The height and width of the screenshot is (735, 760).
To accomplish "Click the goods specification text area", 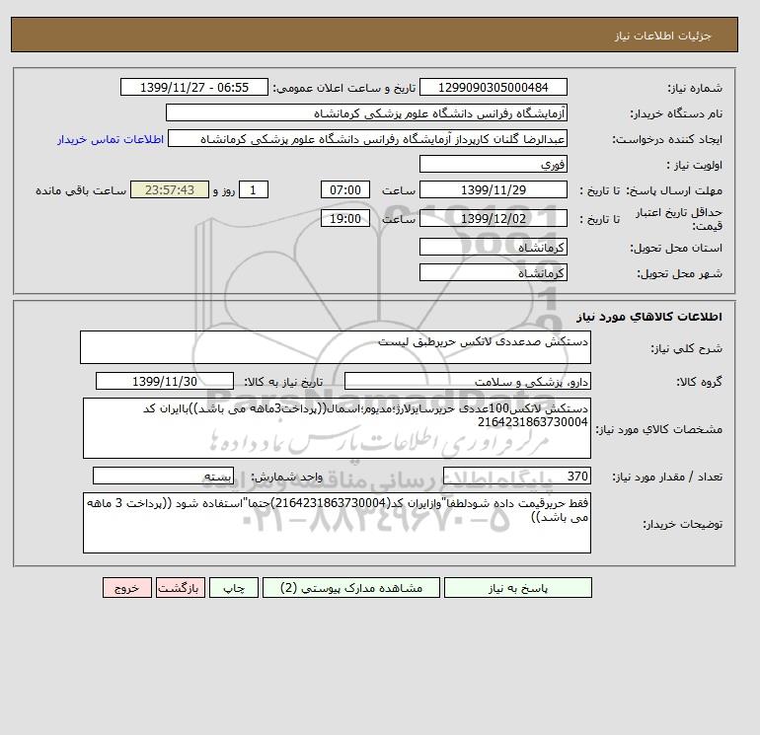I will click(x=337, y=428).
